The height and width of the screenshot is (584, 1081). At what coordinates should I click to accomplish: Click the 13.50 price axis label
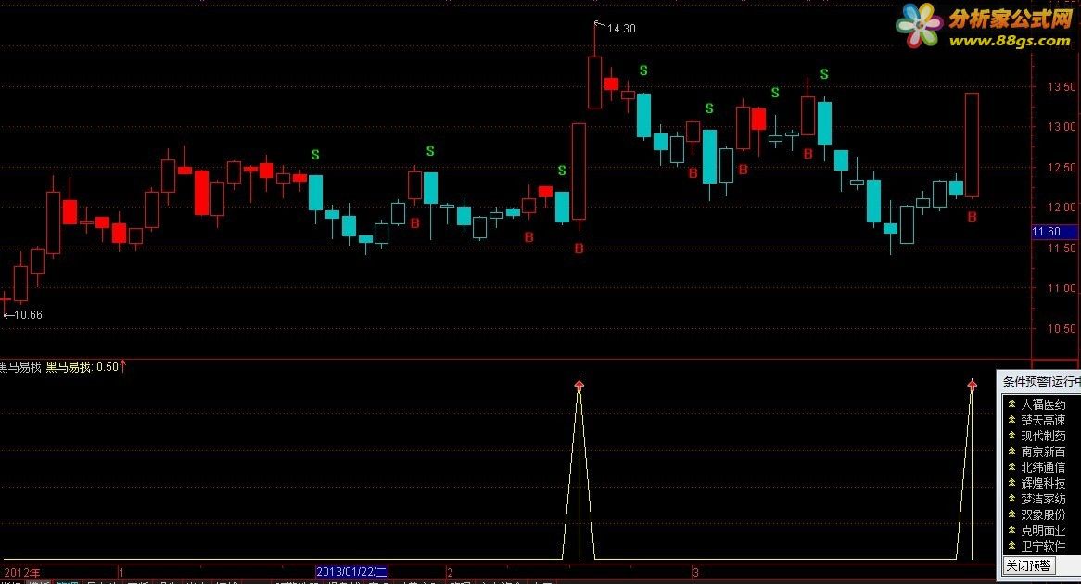(1061, 87)
